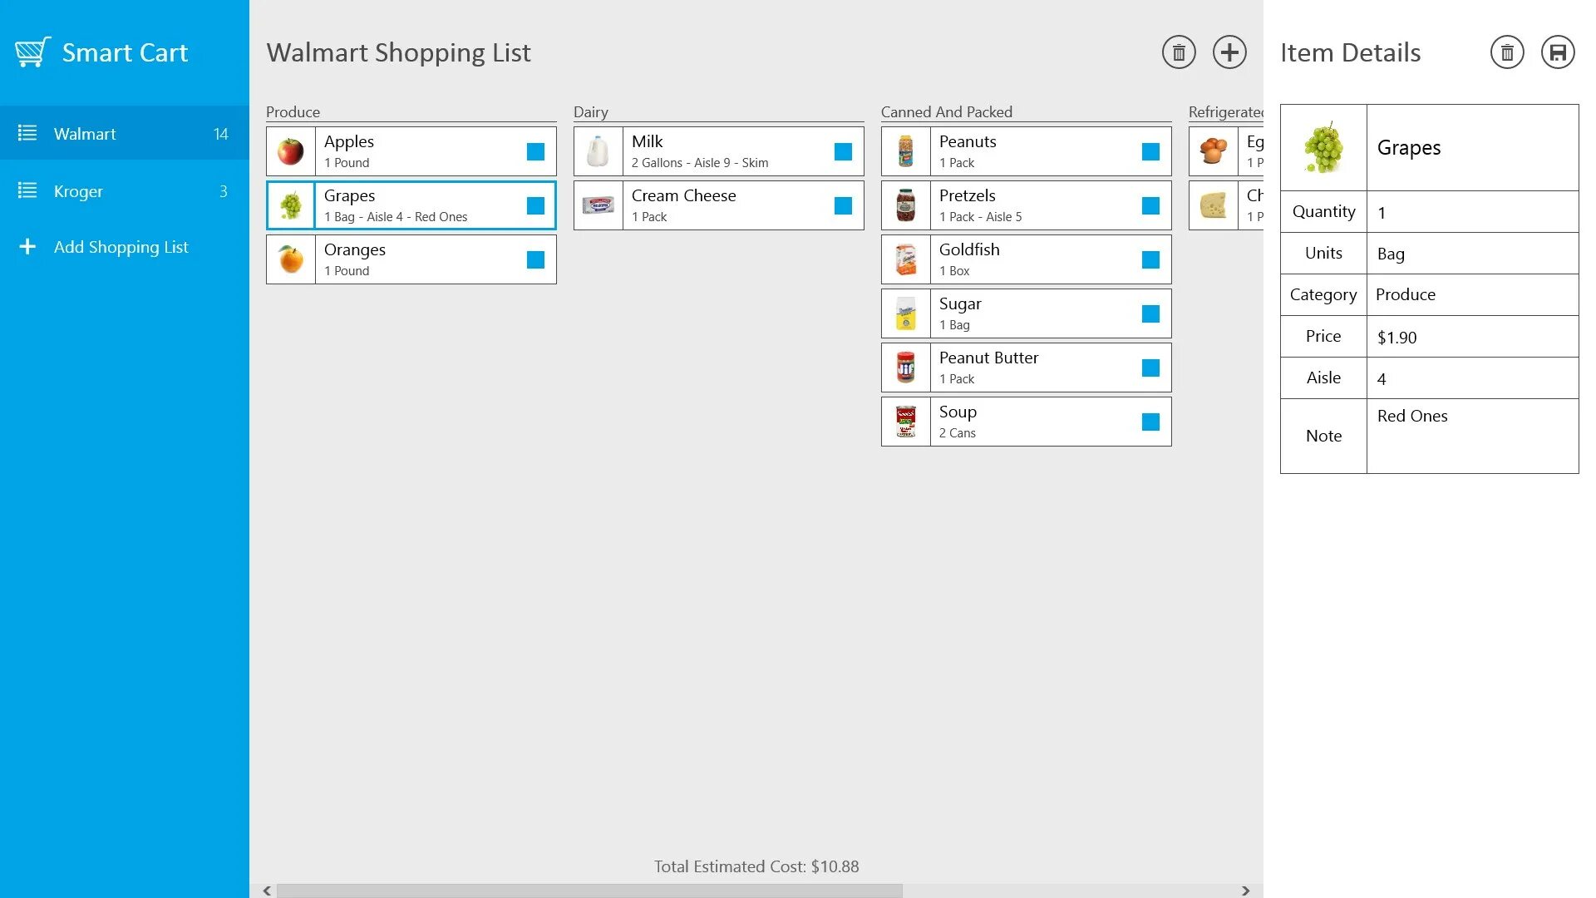This screenshot has width=1596, height=898.
Task: Click the Add Shopping List option
Action: (x=121, y=246)
